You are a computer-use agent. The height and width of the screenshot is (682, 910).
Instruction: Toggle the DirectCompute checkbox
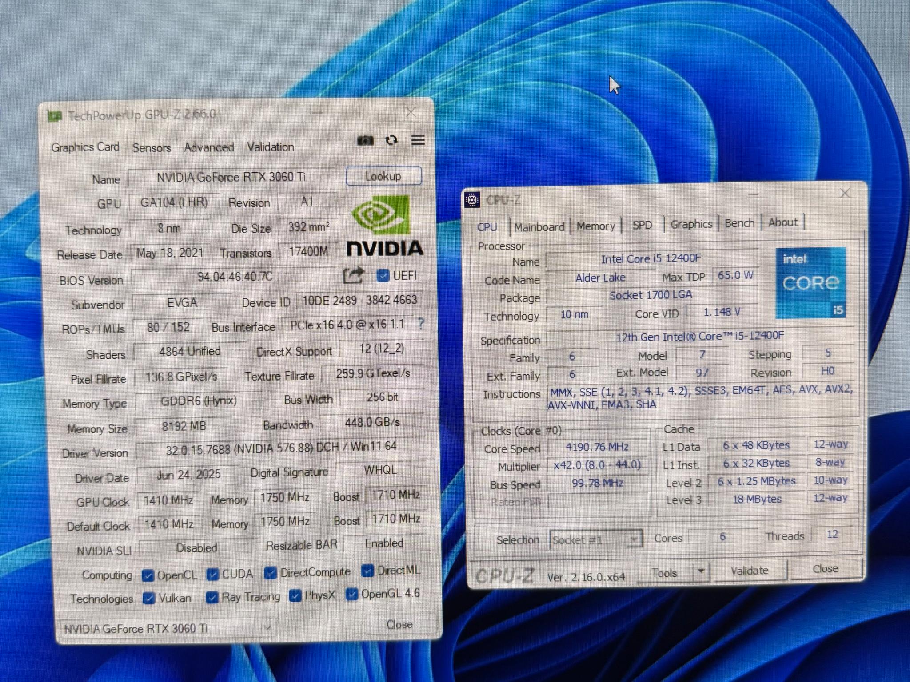click(x=270, y=573)
